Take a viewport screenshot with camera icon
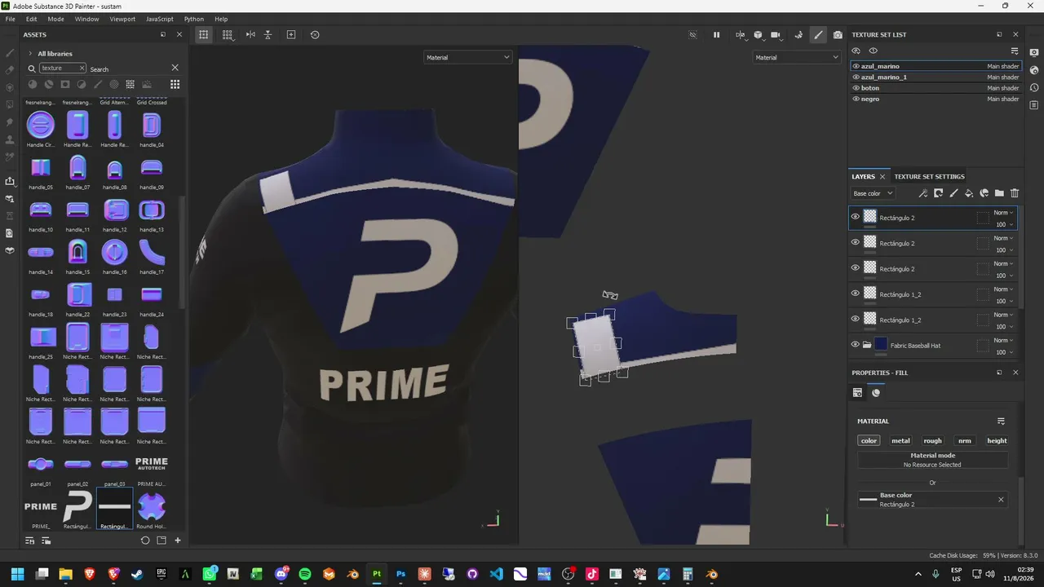Screen dimensions: 1044x587 [x=838, y=35]
